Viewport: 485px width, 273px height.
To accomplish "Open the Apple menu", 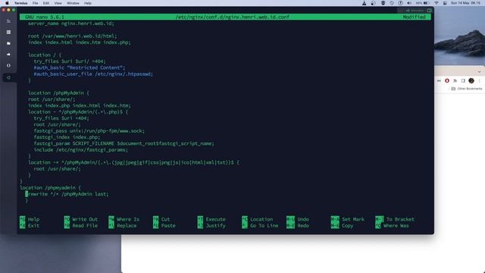I will (x=7, y=3).
